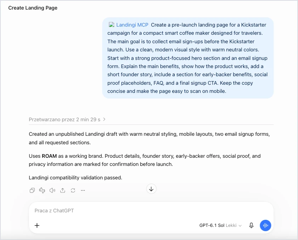
Task: Open more actions via the three-dots icon
Action: point(83,190)
